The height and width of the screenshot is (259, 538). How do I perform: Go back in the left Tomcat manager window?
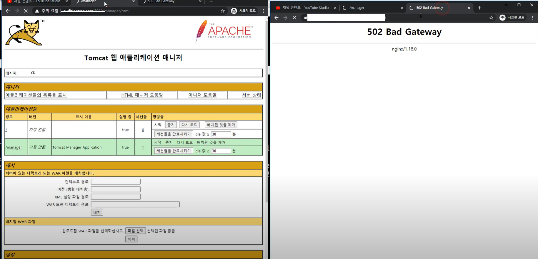tap(8, 11)
